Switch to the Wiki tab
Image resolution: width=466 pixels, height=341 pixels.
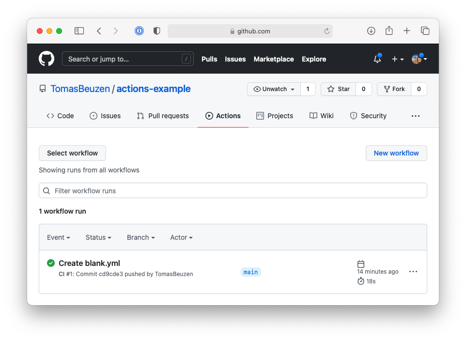coord(322,116)
